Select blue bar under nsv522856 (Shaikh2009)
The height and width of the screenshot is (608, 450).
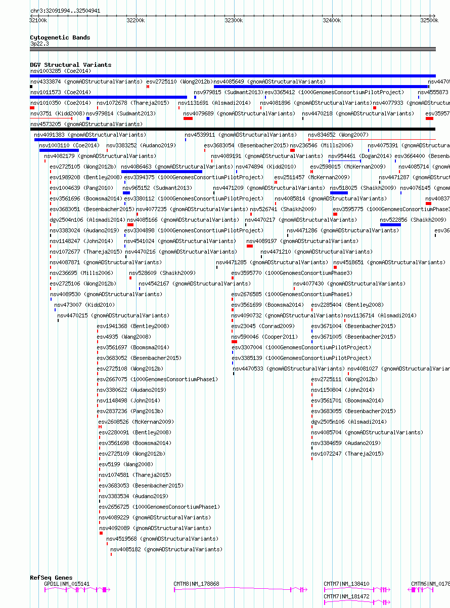[390, 225]
